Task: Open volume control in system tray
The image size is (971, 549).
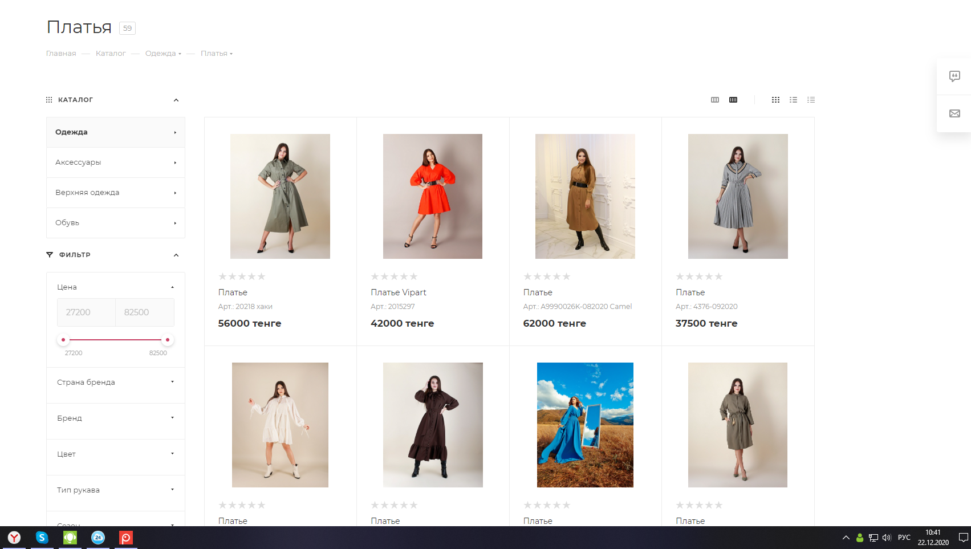Action: pyautogui.click(x=887, y=538)
